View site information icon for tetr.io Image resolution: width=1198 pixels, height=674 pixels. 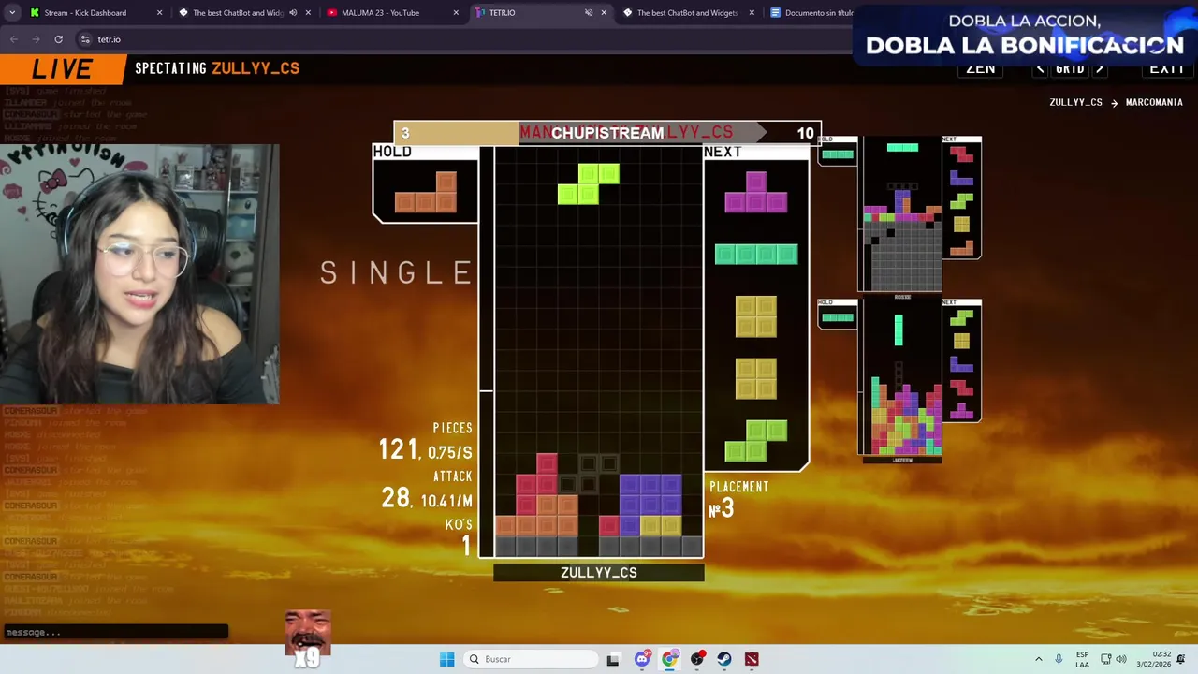[x=85, y=39]
